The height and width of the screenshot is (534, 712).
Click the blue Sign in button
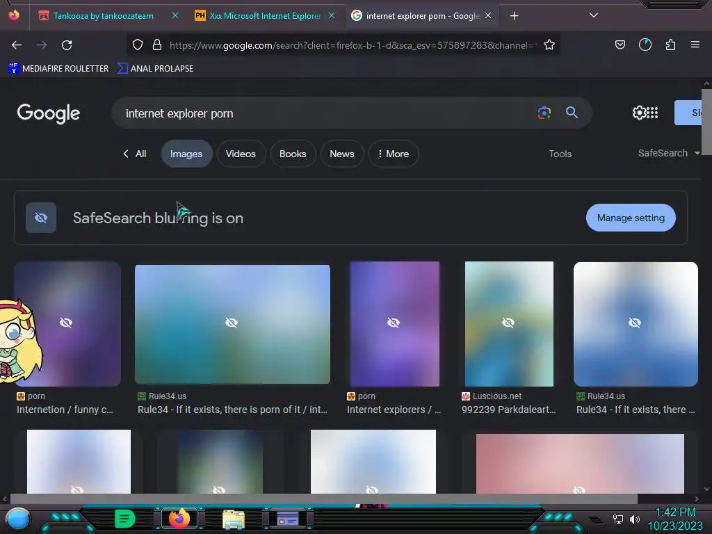688,113
